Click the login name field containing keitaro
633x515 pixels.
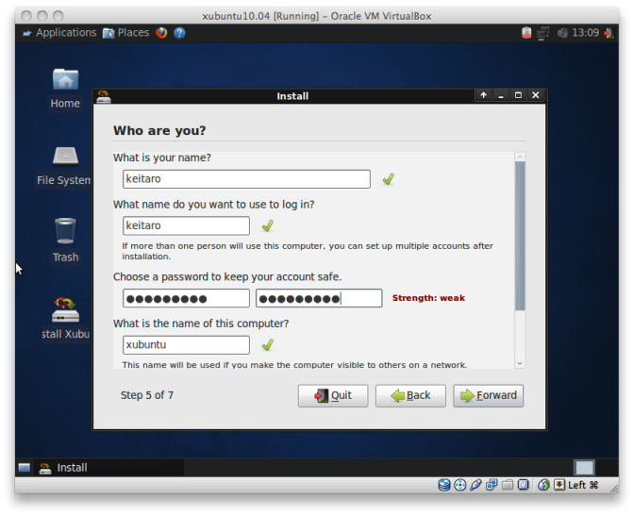coord(186,225)
